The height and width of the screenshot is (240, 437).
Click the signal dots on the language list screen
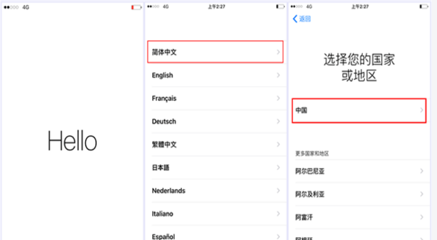coord(153,6)
